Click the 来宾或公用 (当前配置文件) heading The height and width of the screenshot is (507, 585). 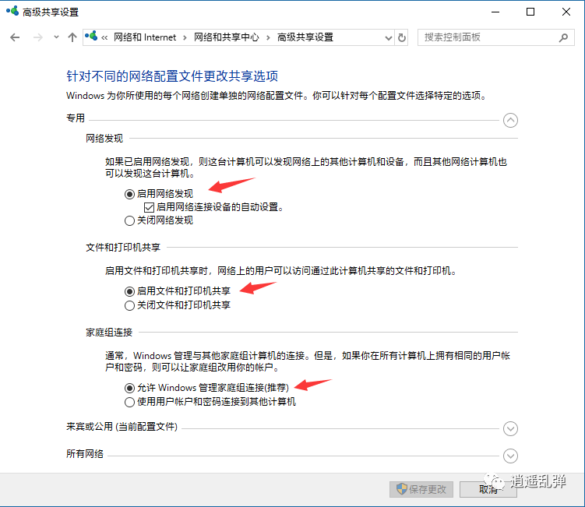[122, 427]
